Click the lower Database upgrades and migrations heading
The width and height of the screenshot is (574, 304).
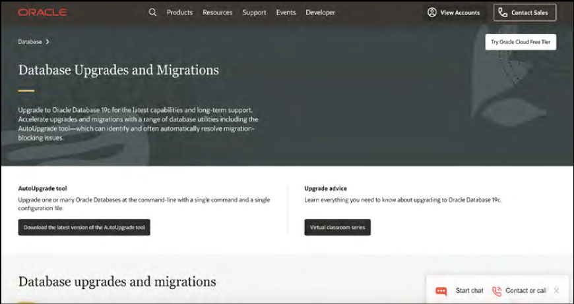coord(117,282)
